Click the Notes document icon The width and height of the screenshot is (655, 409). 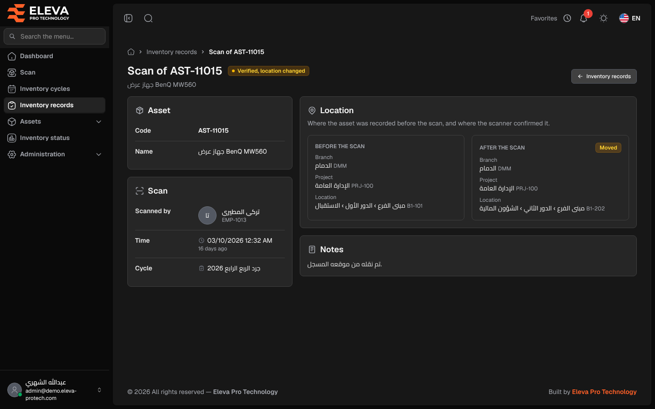click(x=312, y=249)
